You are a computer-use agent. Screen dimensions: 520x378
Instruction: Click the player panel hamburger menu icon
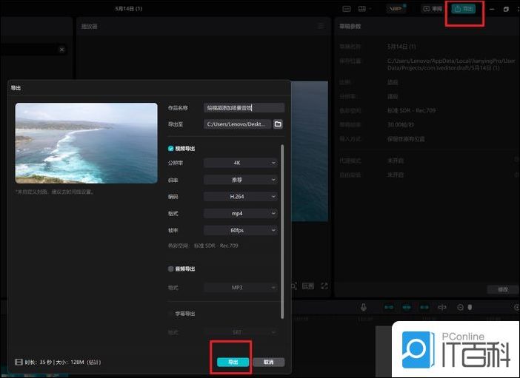coord(321,26)
